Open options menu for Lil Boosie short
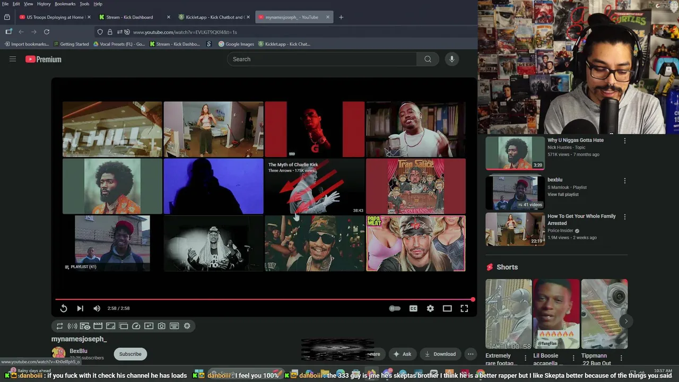 pyautogui.click(x=573, y=358)
